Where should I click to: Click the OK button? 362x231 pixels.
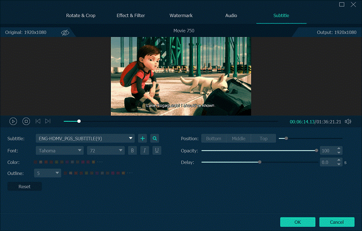(297, 222)
